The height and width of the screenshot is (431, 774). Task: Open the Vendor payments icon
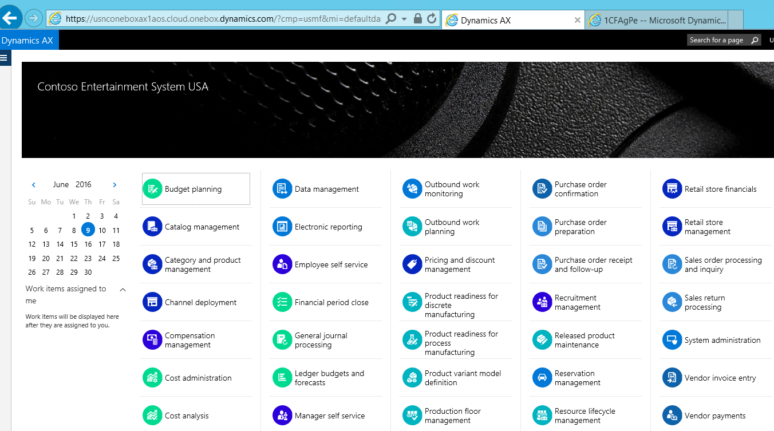[672, 416]
